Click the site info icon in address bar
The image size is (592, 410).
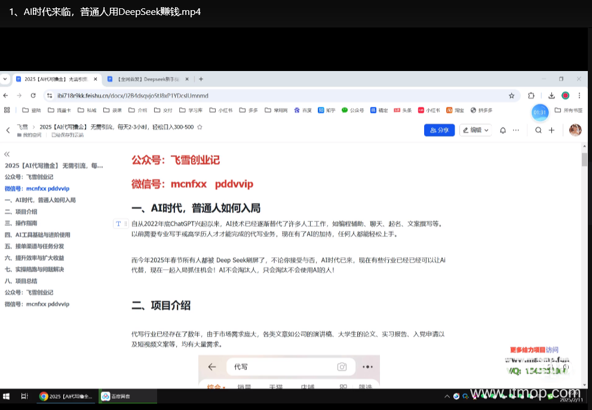[50, 96]
